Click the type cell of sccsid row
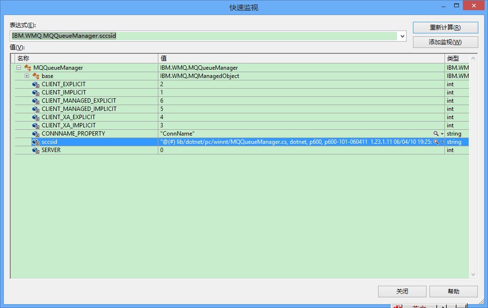The image size is (488, 308). pos(457,142)
